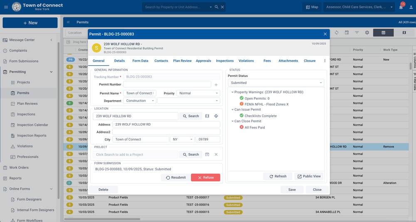The width and height of the screenshot is (416, 222).
Task: Open the Priority dropdown
Action: pos(198,94)
